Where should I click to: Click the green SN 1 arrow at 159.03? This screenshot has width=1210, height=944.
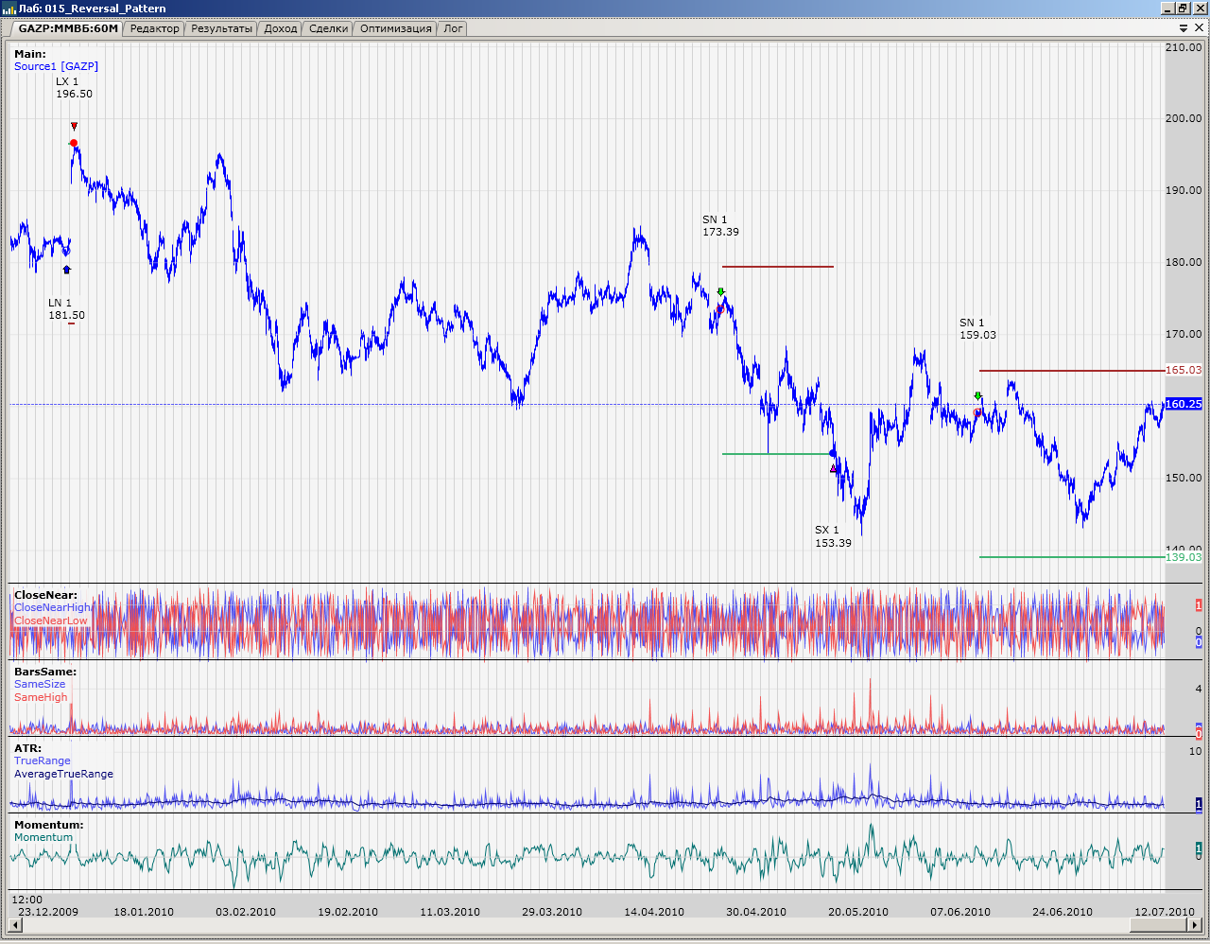click(978, 396)
